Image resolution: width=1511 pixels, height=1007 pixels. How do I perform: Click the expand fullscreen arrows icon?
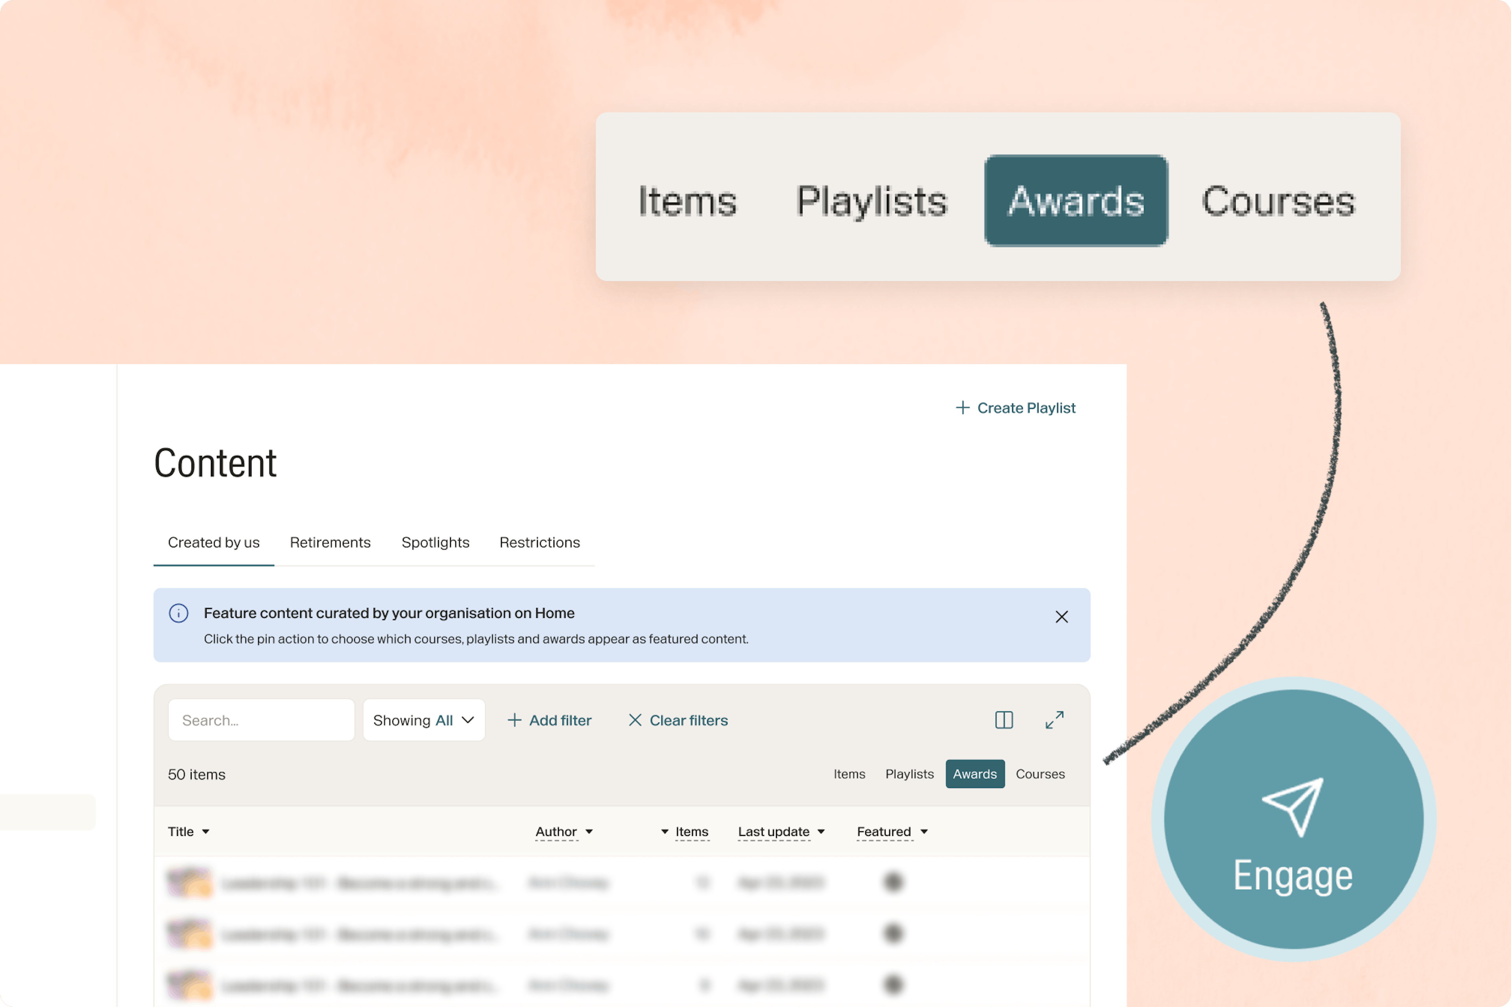pyautogui.click(x=1054, y=720)
